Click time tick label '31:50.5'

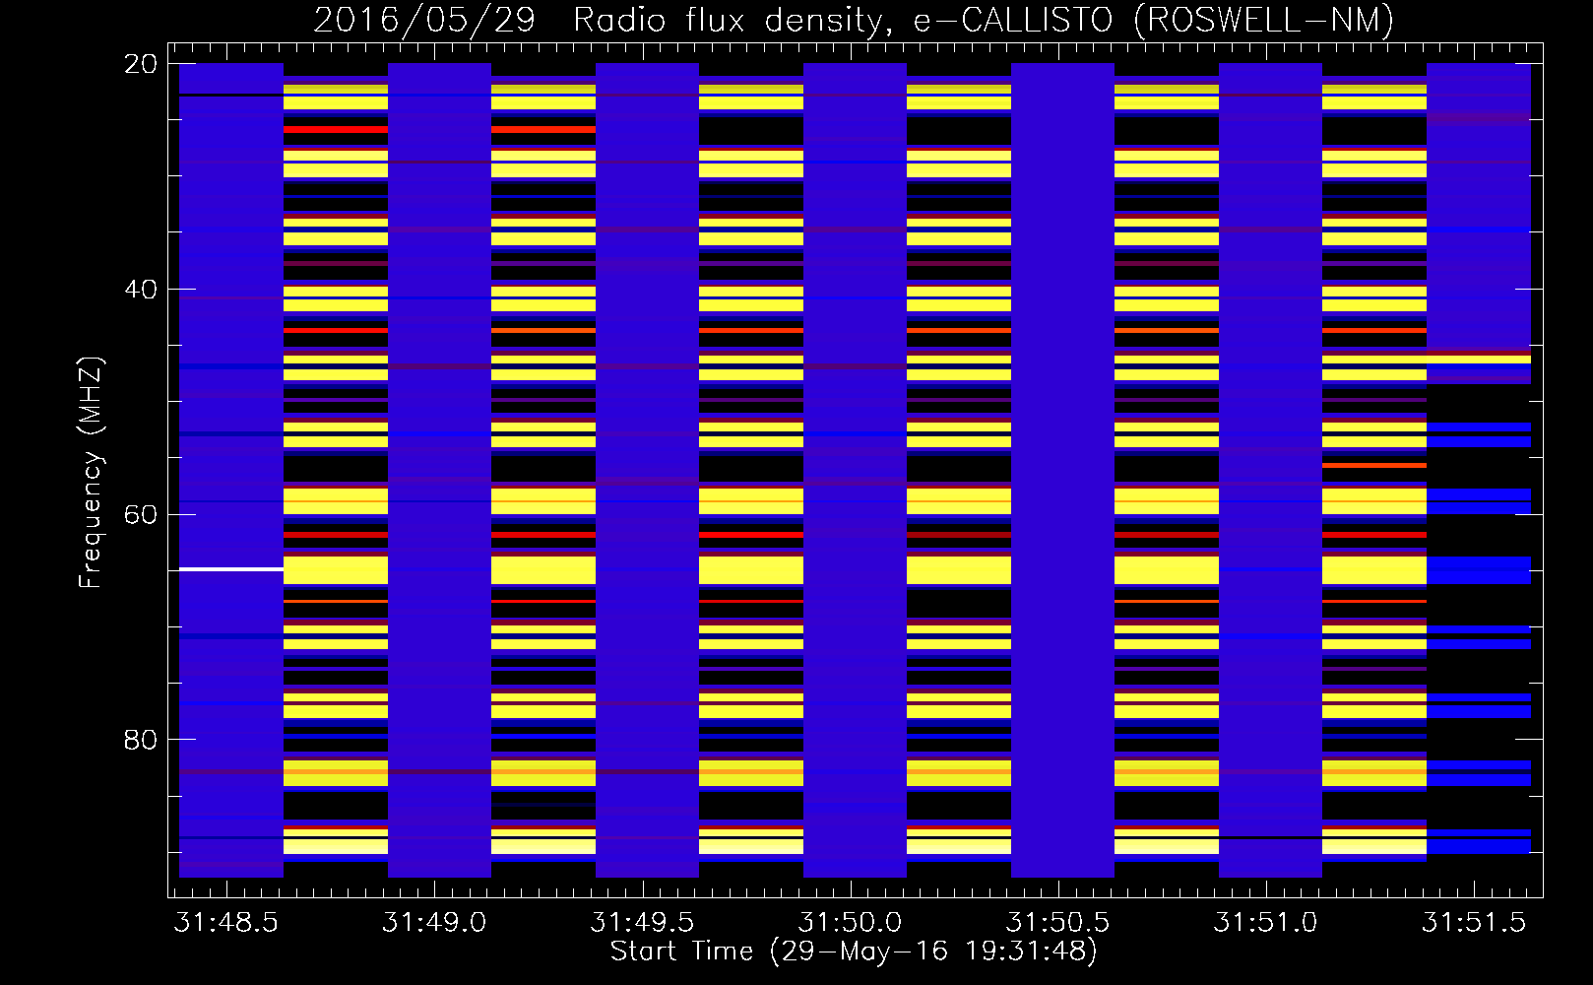(x=1058, y=922)
